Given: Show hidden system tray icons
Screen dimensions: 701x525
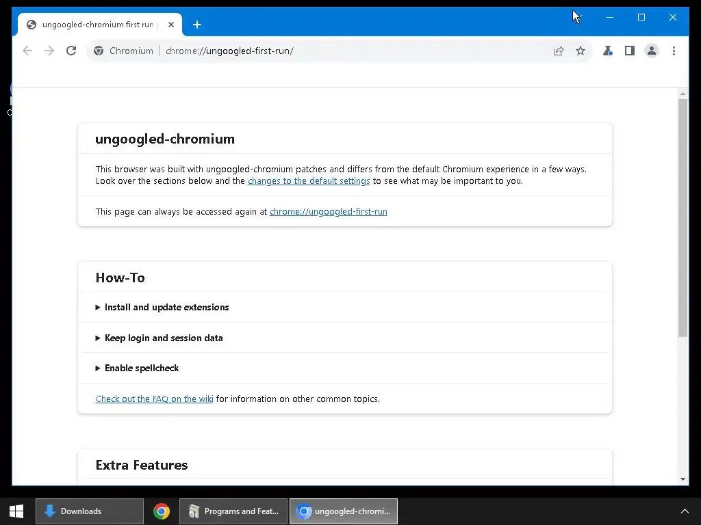Looking at the screenshot, I should coord(685,511).
